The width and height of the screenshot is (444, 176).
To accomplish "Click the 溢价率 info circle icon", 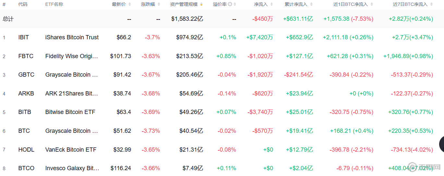I will point(230,4).
